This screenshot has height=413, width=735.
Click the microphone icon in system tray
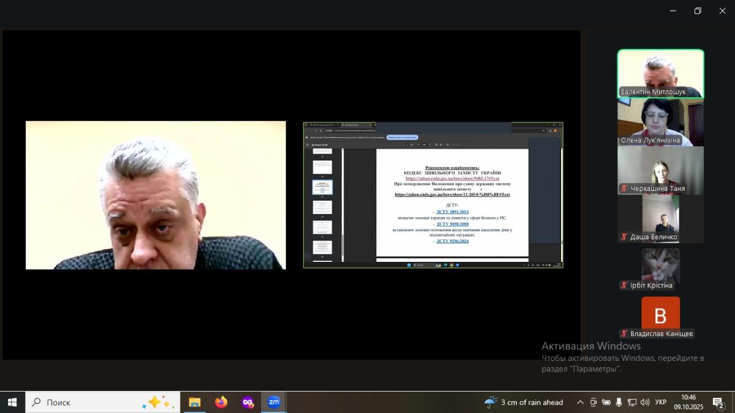(619, 402)
